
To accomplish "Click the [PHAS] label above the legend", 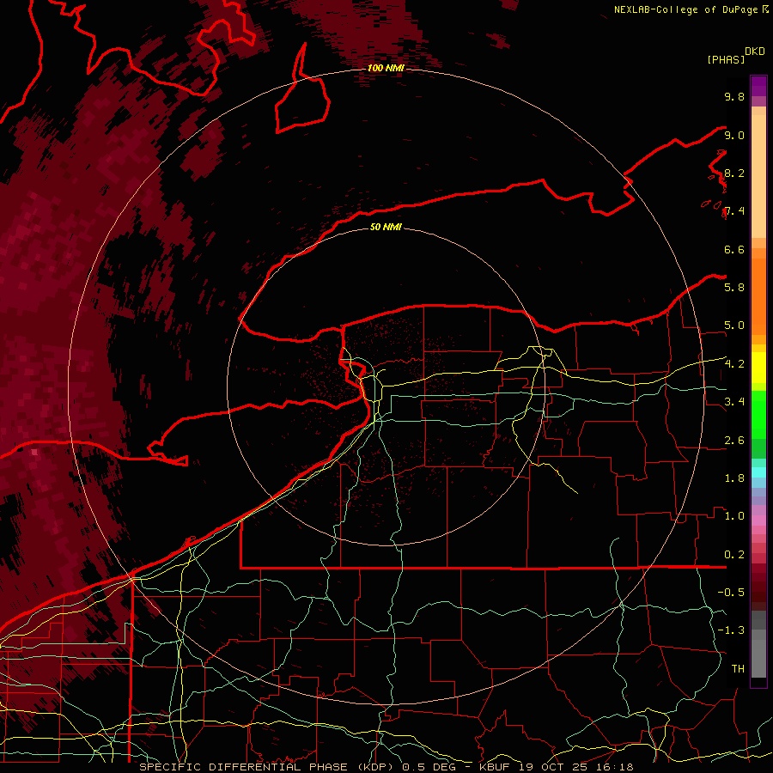I will (x=726, y=59).
